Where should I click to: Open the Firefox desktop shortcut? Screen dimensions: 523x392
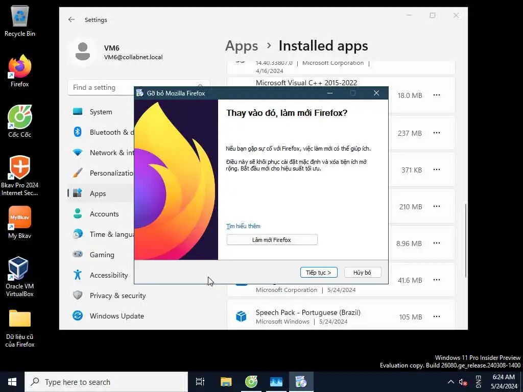point(20,71)
